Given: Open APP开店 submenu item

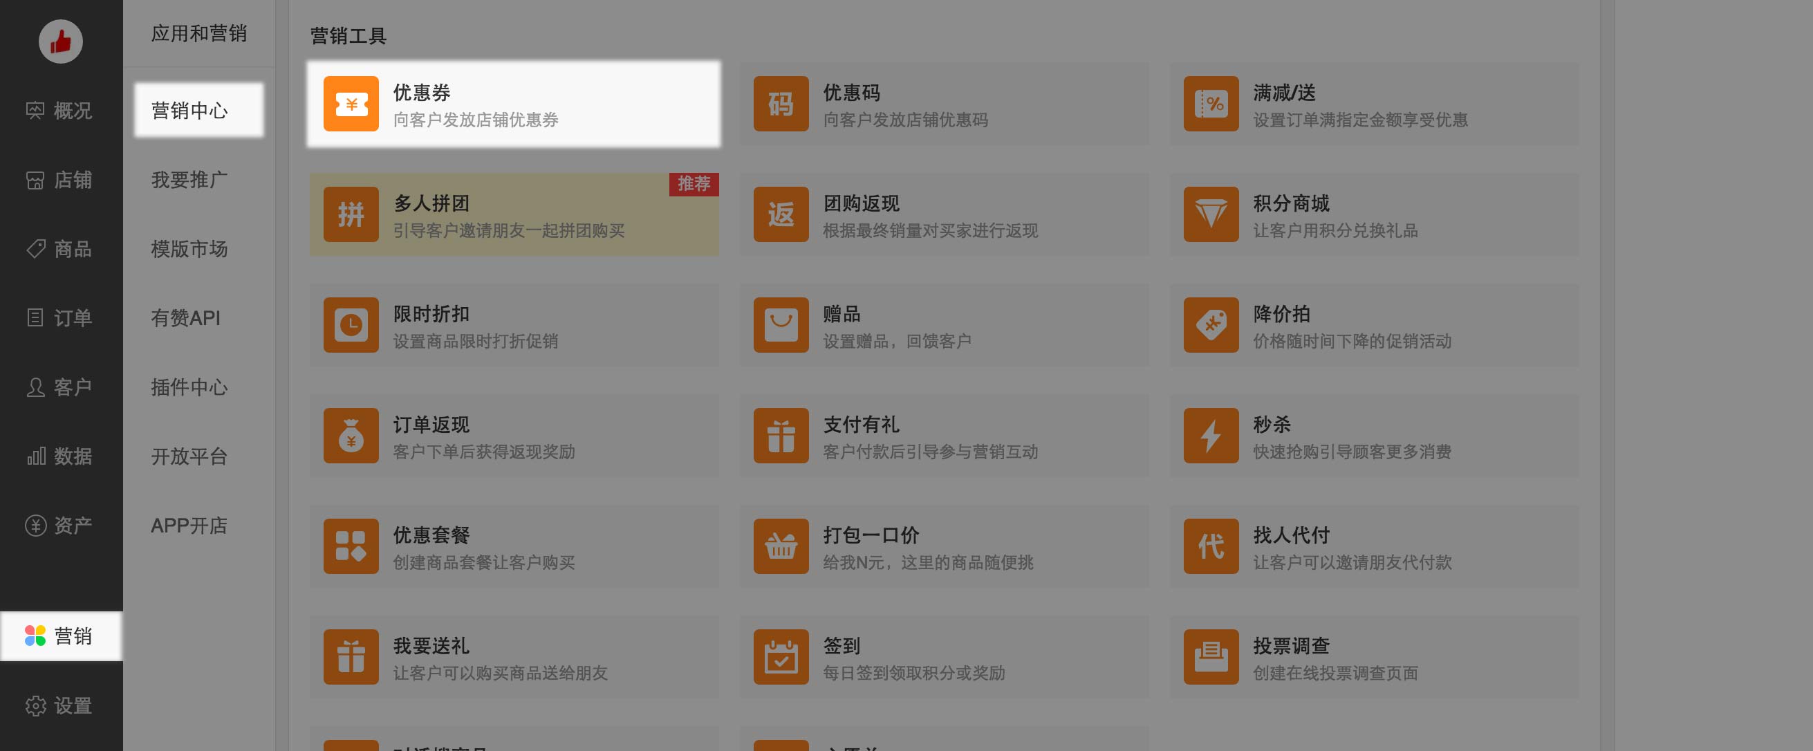Looking at the screenshot, I should coord(189,525).
